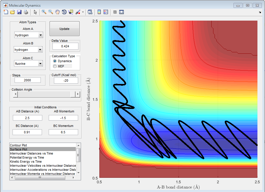265x192 pixels.
Task: Click the BC Momentum field 6.5
Action: pyautogui.click(x=63, y=132)
